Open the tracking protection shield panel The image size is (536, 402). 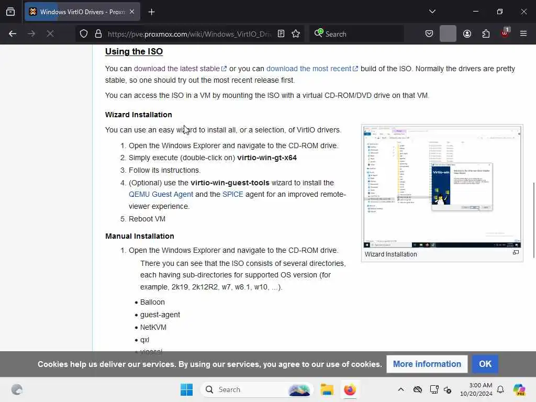[84, 33]
